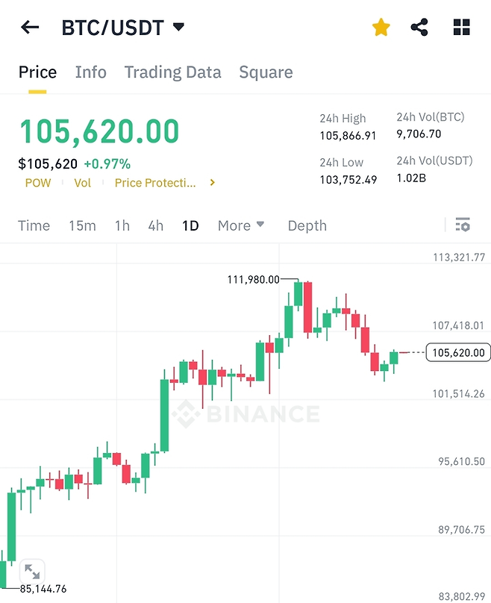Tap the expand fullscreen chart icon
The width and height of the screenshot is (491, 603).
coord(32,572)
